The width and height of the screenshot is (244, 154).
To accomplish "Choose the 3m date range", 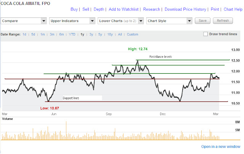I will pyautogui.click(x=52, y=34).
